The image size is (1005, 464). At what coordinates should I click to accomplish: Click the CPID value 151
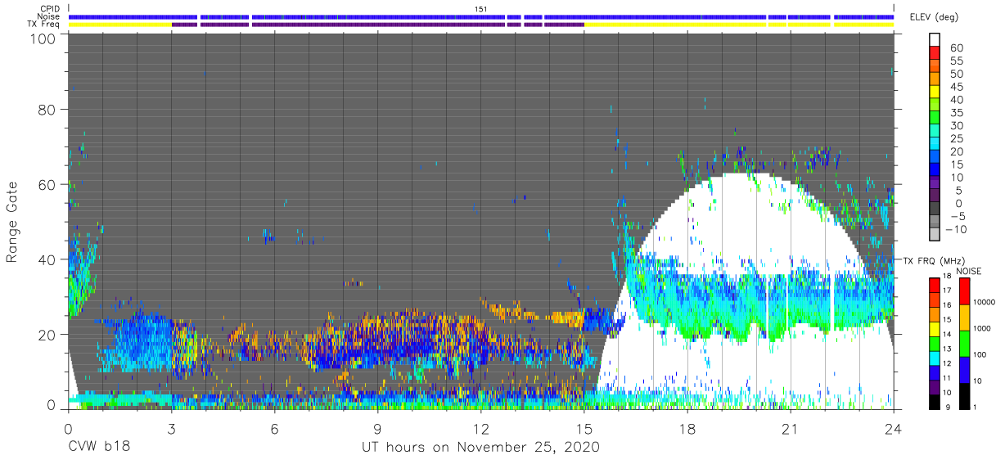pos(481,9)
